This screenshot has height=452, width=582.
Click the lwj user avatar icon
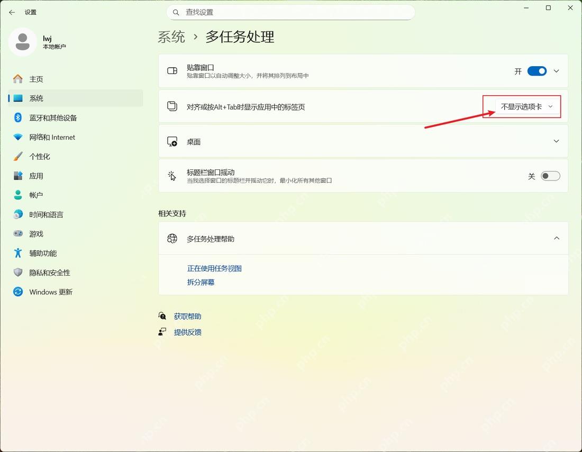pyautogui.click(x=23, y=42)
